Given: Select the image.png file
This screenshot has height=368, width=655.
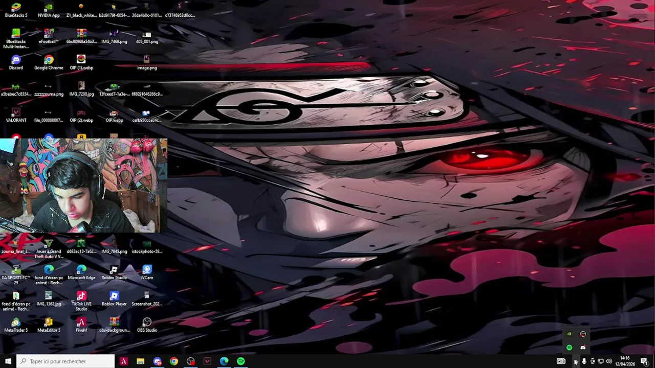Looking at the screenshot, I should pos(147,62).
